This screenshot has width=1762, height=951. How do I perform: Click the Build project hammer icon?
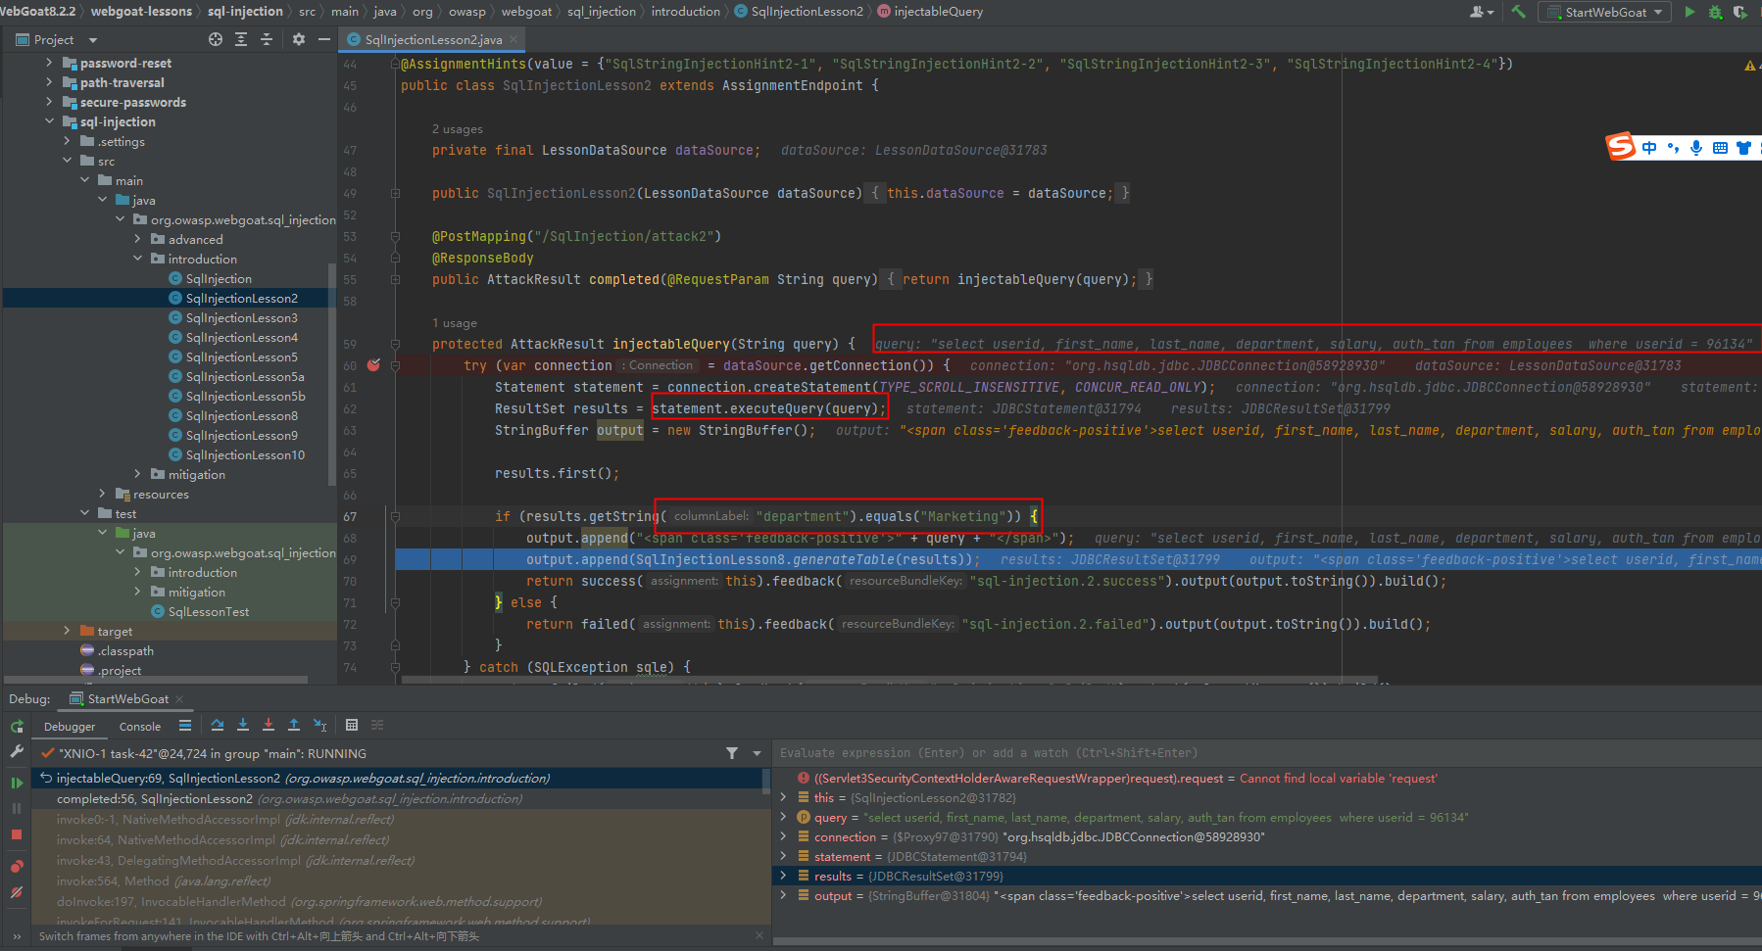coord(1518,12)
